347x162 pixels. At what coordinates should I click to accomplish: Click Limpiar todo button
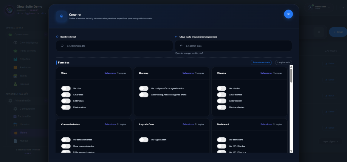tap(284, 63)
